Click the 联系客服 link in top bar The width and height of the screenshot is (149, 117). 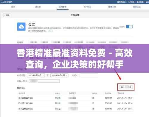pyautogui.click(x=140, y=2)
